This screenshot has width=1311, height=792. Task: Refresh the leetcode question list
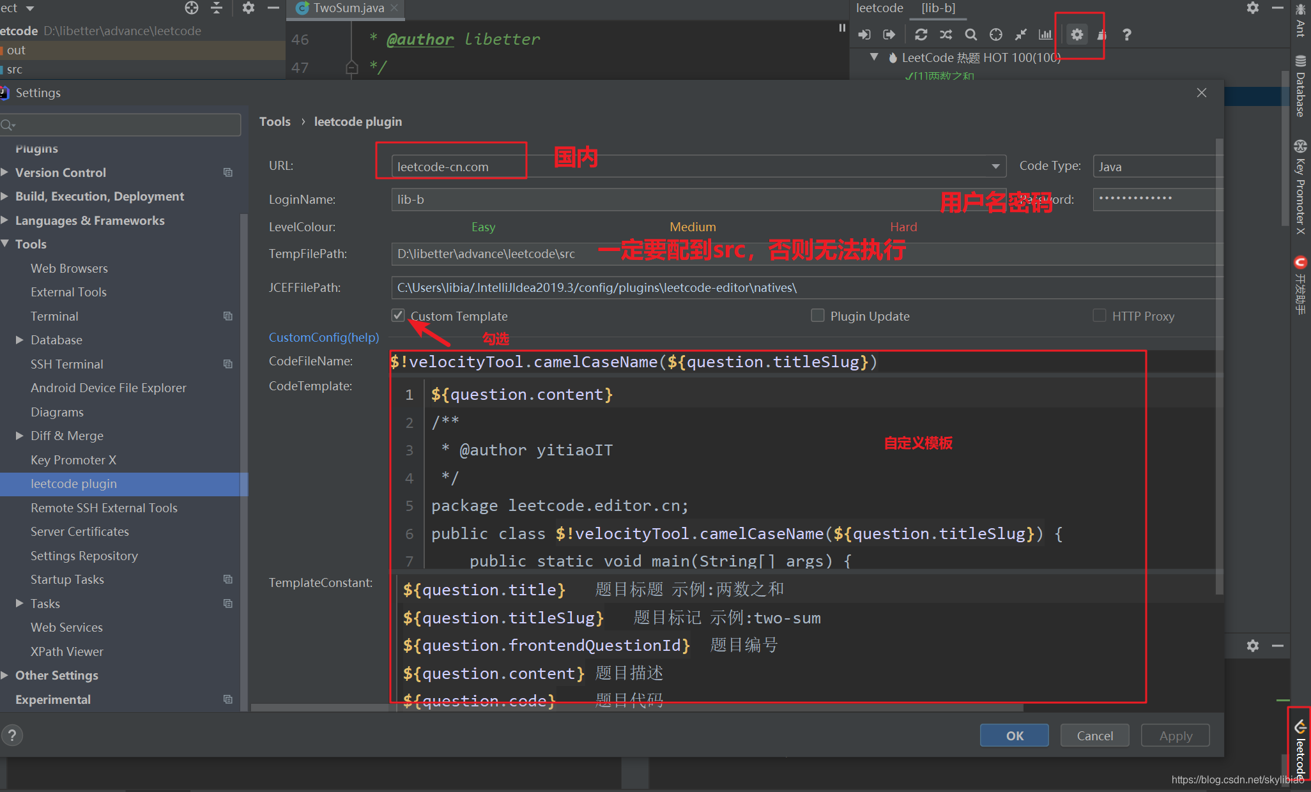tap(921, 34)
